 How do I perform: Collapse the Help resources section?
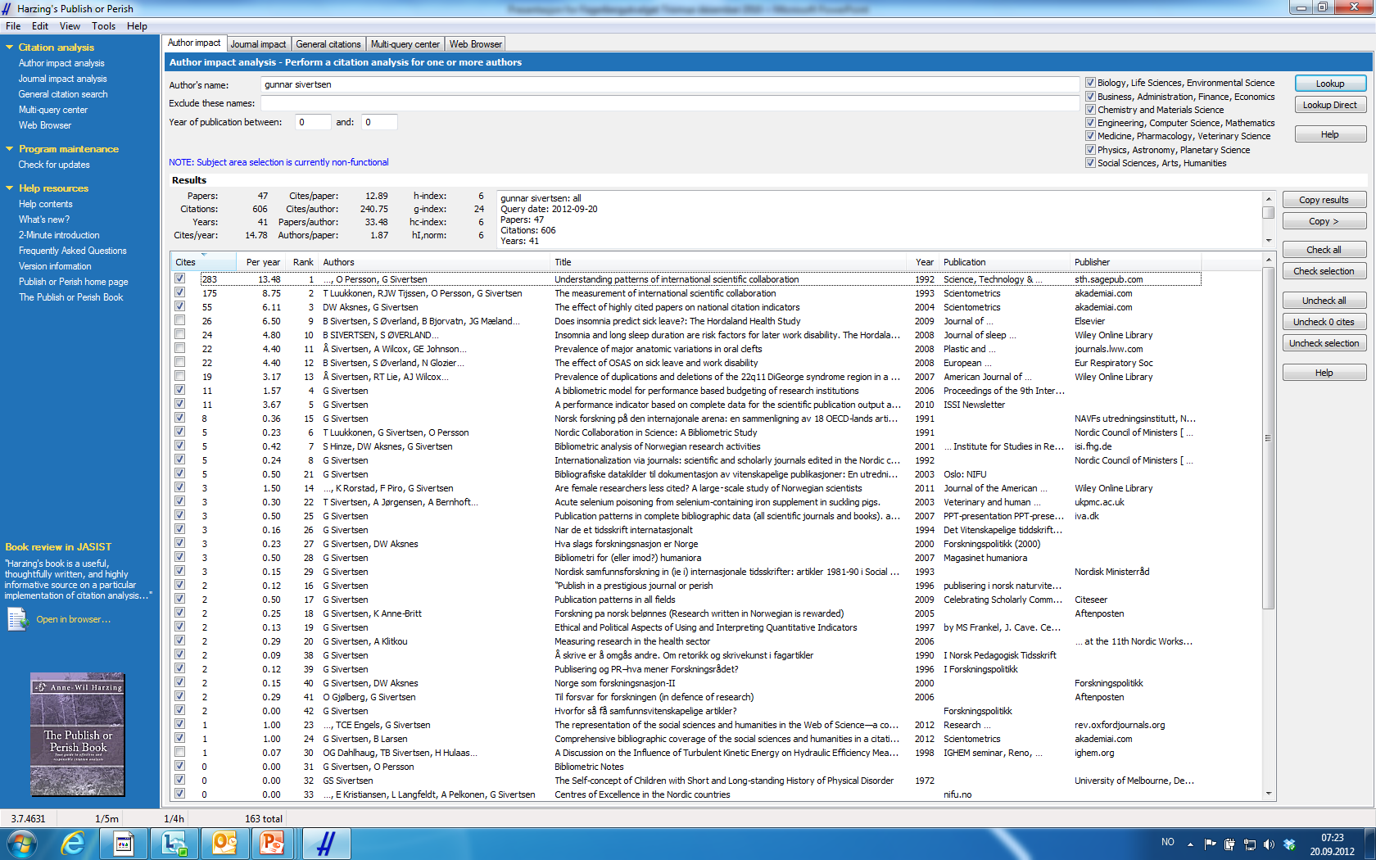9,188
